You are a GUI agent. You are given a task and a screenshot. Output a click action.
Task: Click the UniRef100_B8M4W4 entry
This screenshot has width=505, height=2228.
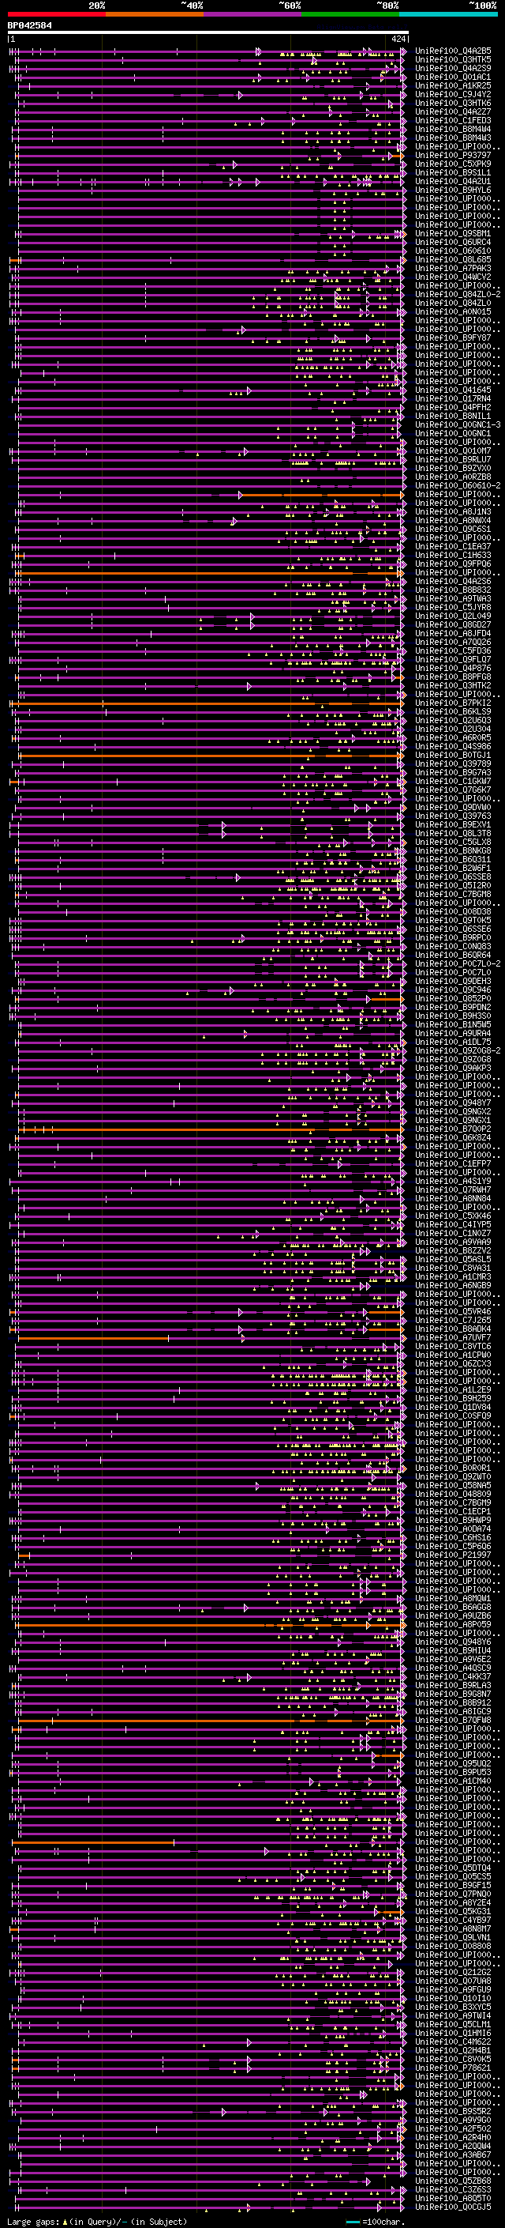coord(453,129)
